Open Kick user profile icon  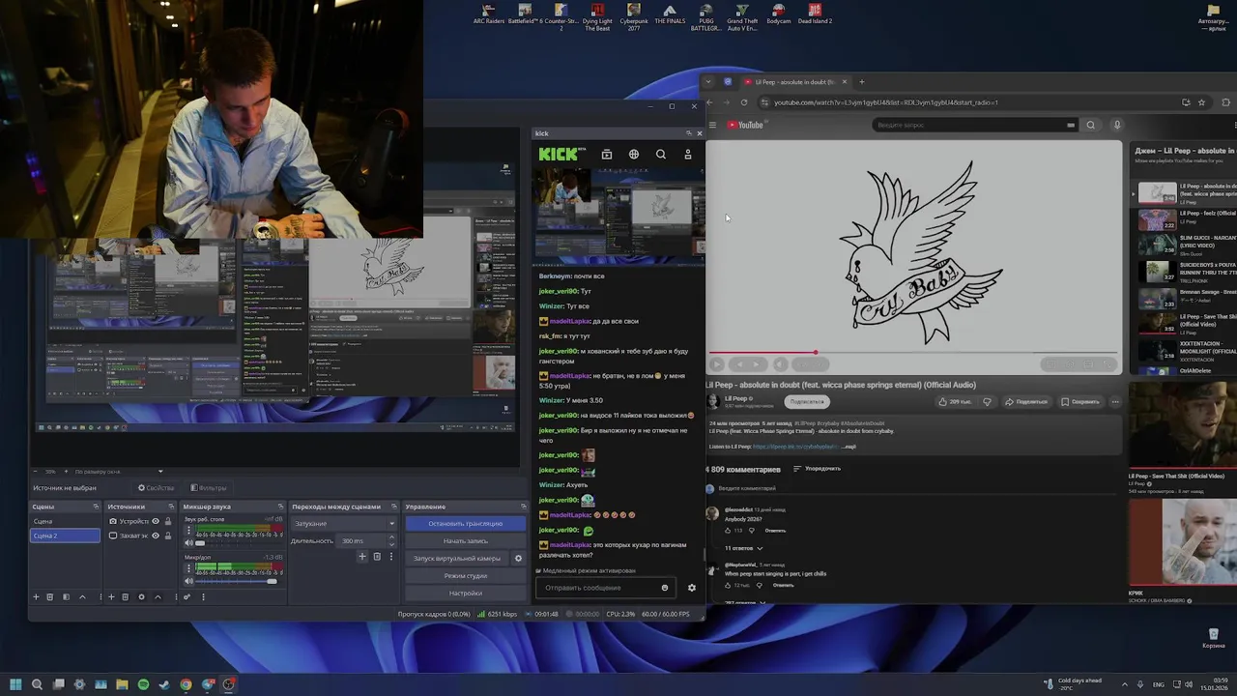pyautogui.click(x=688, y=154)
